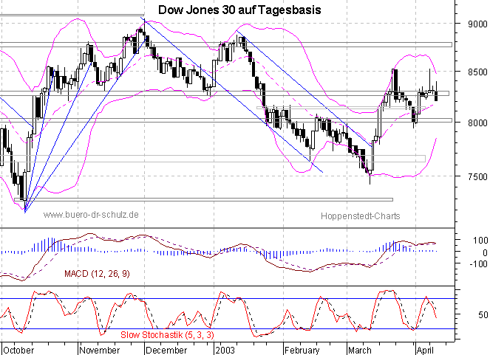490x355 pixels.
Task: Click the 'April' month label
Action: click(x=425, y=350)
